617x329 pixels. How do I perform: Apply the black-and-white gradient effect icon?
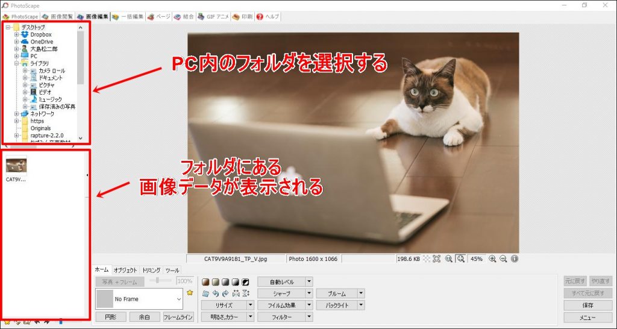click(x=235, y=282)
